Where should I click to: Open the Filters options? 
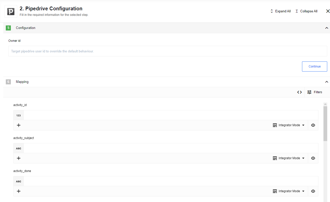point(315,92)
